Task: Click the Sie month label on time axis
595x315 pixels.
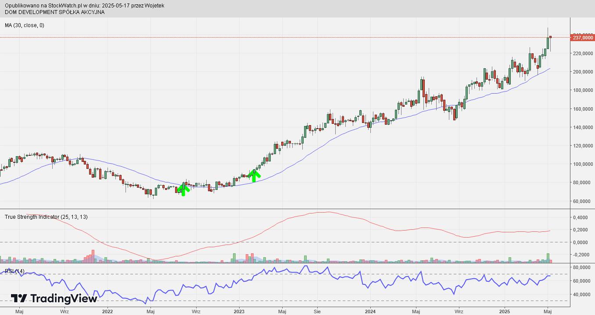Action: coord(318,311)
